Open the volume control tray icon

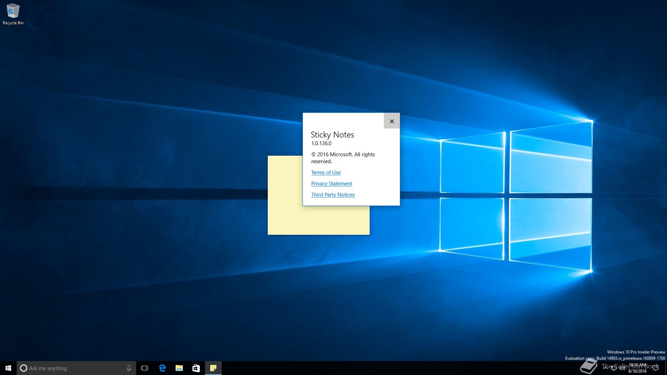click(x=622, y=368)
